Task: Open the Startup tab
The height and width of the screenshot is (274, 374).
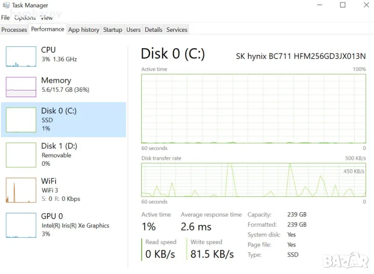Action: [113, 30]
